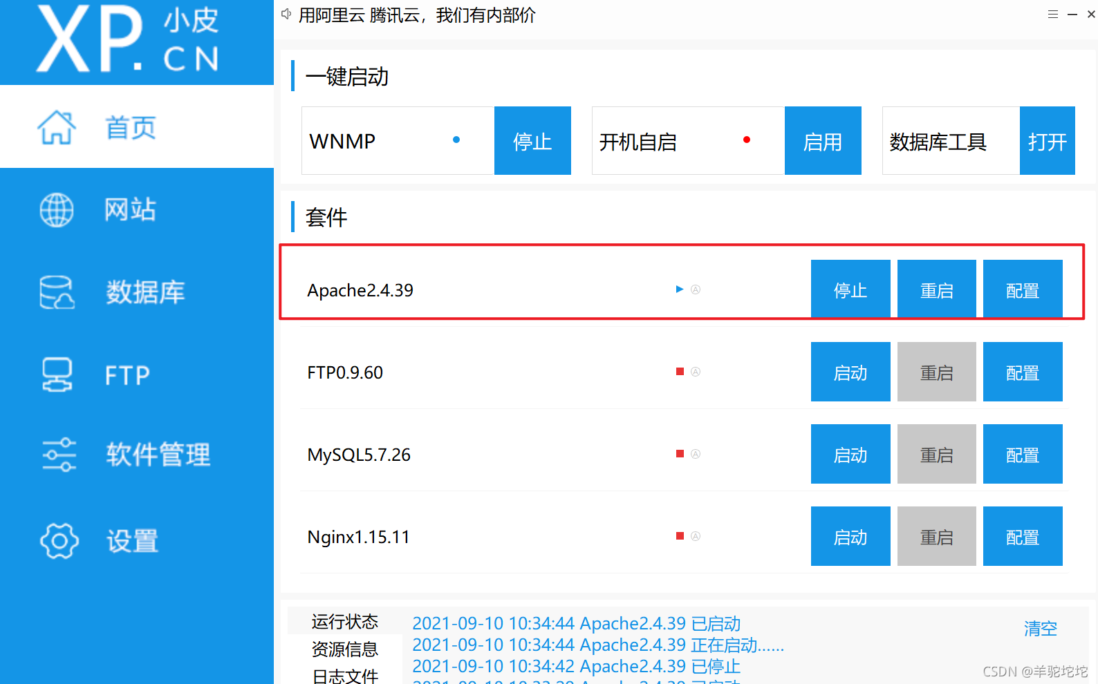Switch to 资源信息 tab
This screenshot has height=684, width=1098.
(344, 649)
